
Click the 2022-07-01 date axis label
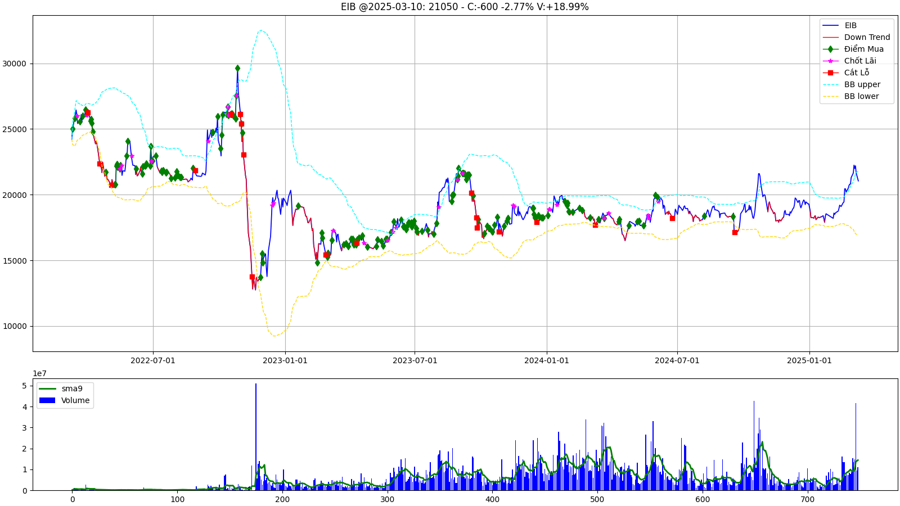pos(153,360)
